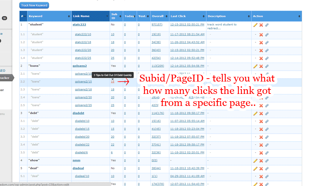Click the Track New Keyword button
This screenshot has width=309, height=186.
34,5
